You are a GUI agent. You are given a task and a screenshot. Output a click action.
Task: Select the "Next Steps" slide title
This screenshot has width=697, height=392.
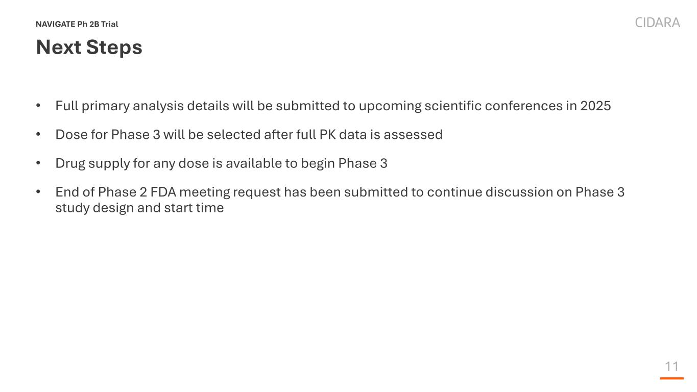89,47
